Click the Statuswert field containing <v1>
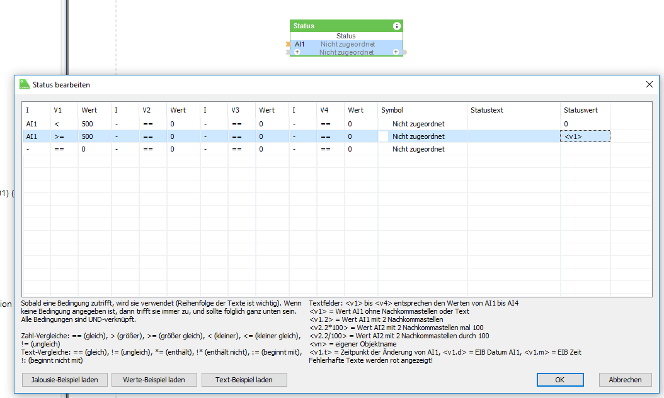664x398 pixels. click(x=585, y=136)
